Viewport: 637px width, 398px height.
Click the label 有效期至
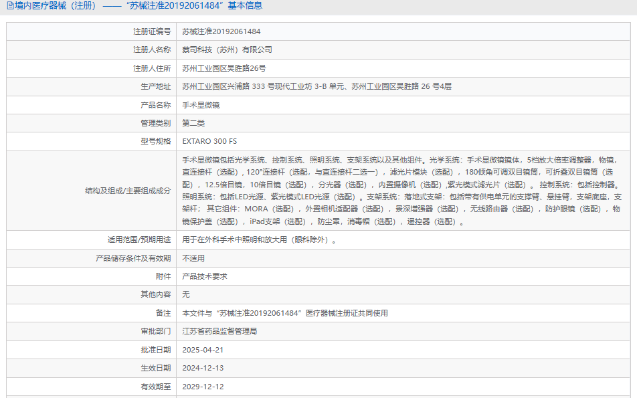pyautogui.click(x=156, y=387)
